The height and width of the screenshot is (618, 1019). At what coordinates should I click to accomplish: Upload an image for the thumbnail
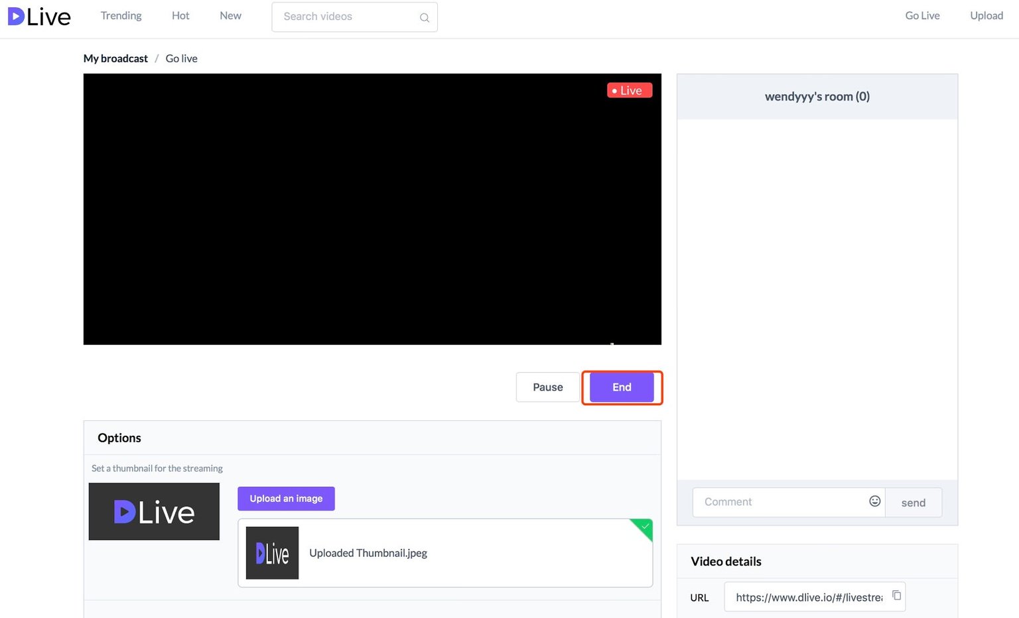(286, 498)
